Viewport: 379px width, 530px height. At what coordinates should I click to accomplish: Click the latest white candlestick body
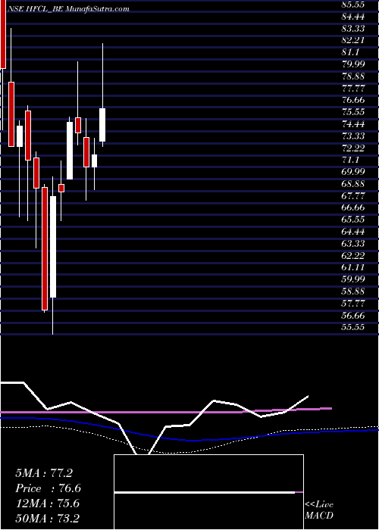102,125
